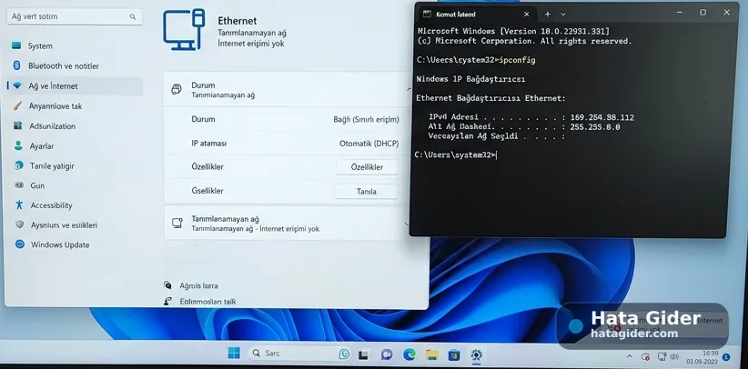The image size is (748, 369).
Task: Add a new terminal tab
Action: [x=548, y=15]
